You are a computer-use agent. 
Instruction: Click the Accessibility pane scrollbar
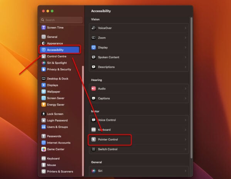[191, 88]
